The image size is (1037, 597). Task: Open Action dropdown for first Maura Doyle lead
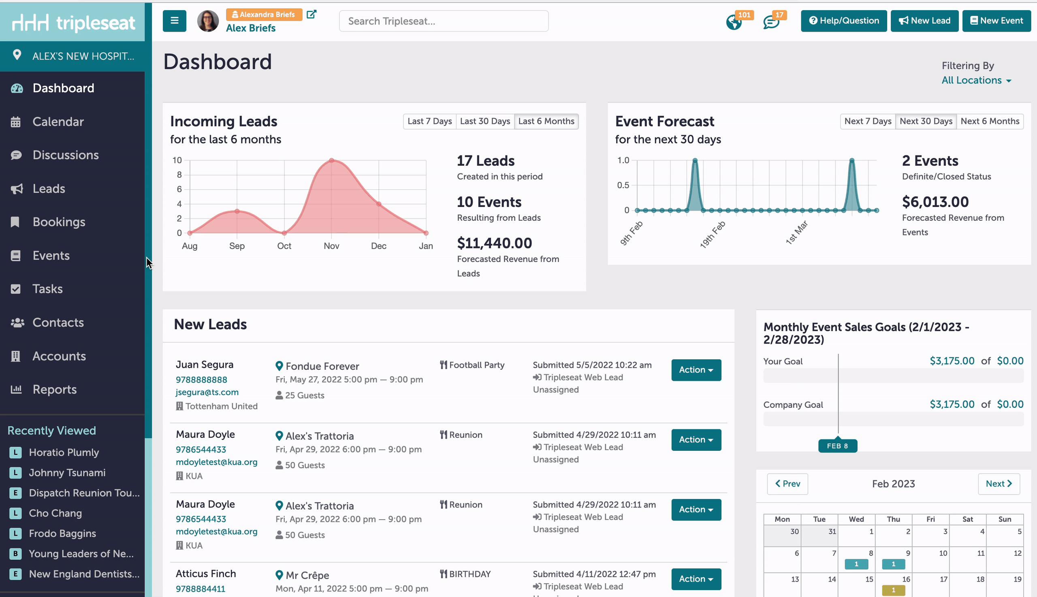coord(696,439)
